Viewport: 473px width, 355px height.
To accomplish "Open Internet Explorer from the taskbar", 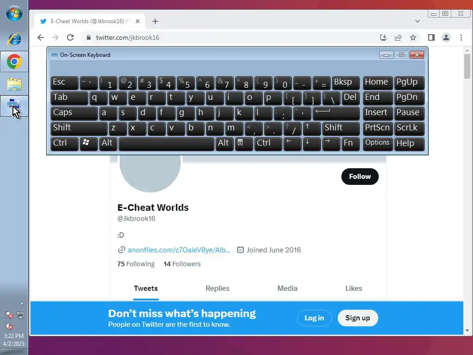I will click(14, 39).
